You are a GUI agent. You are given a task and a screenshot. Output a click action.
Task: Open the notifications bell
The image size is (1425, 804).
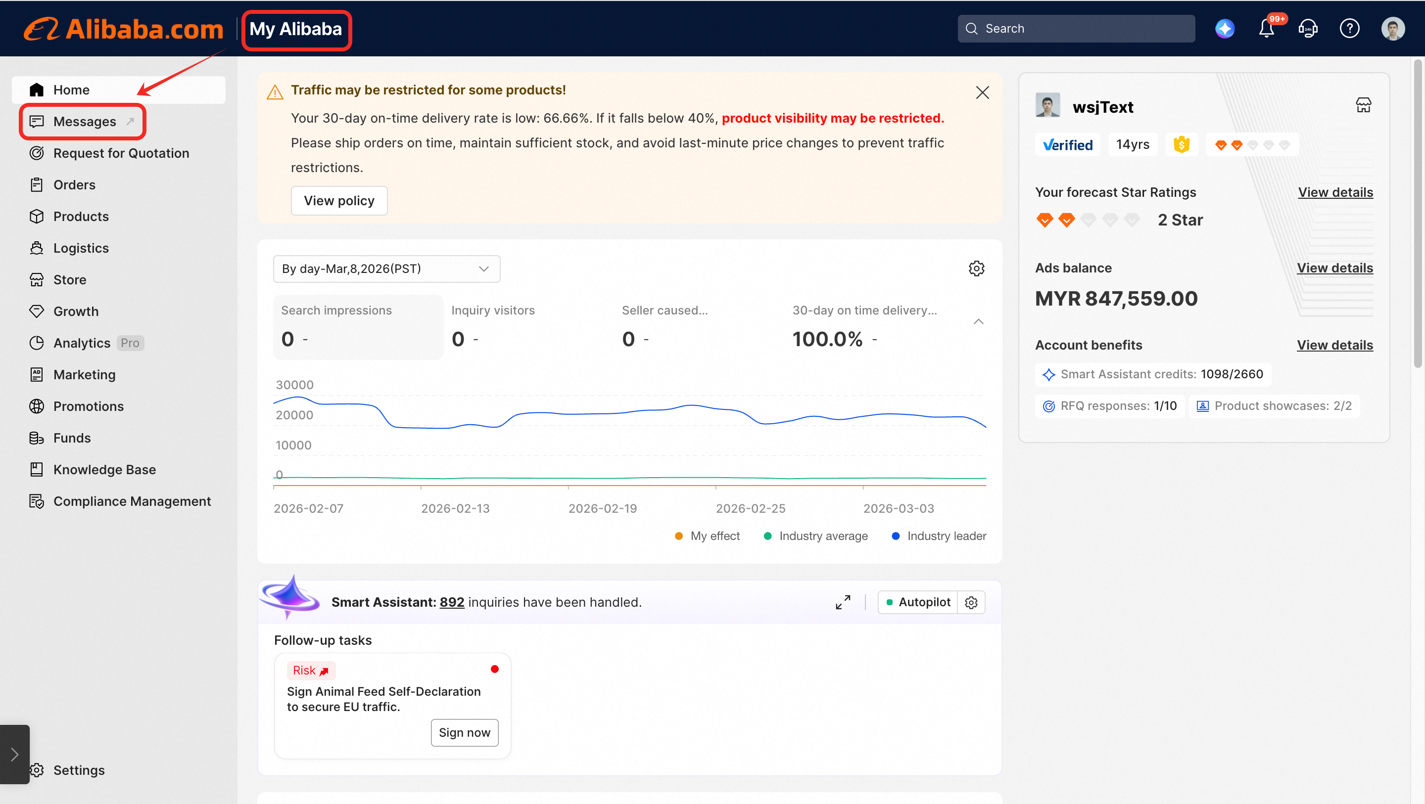coord(1266,28)
